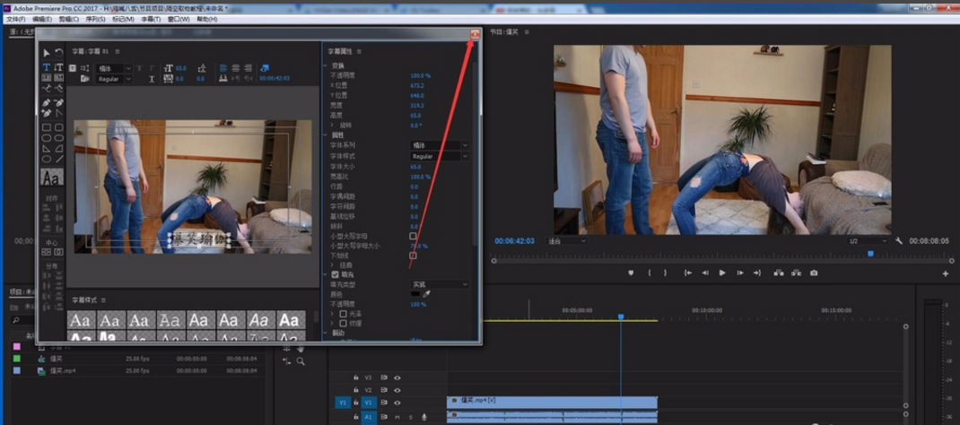Open playback resolution 1/2 dropdown
This screenshot has height=425, width=960.
(867, 241)
